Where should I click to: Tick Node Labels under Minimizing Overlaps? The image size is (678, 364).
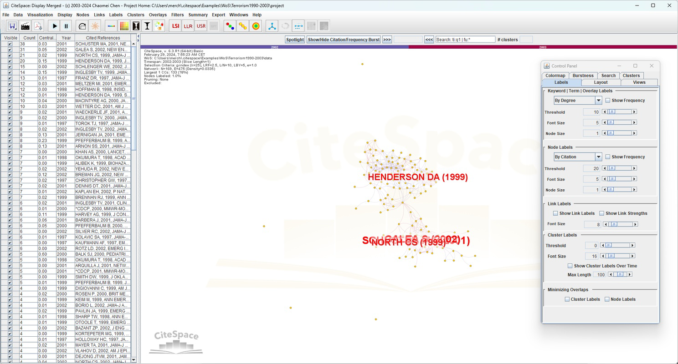point(607,299)
